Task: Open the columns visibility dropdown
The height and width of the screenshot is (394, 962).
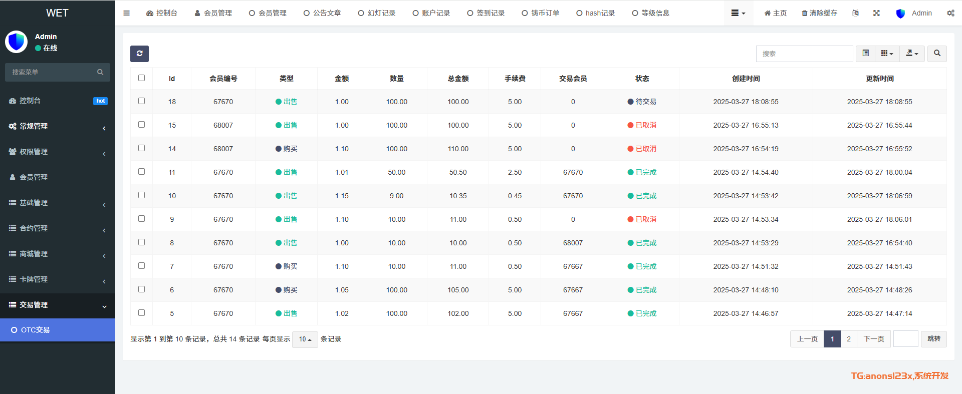Action: (887, 54)
